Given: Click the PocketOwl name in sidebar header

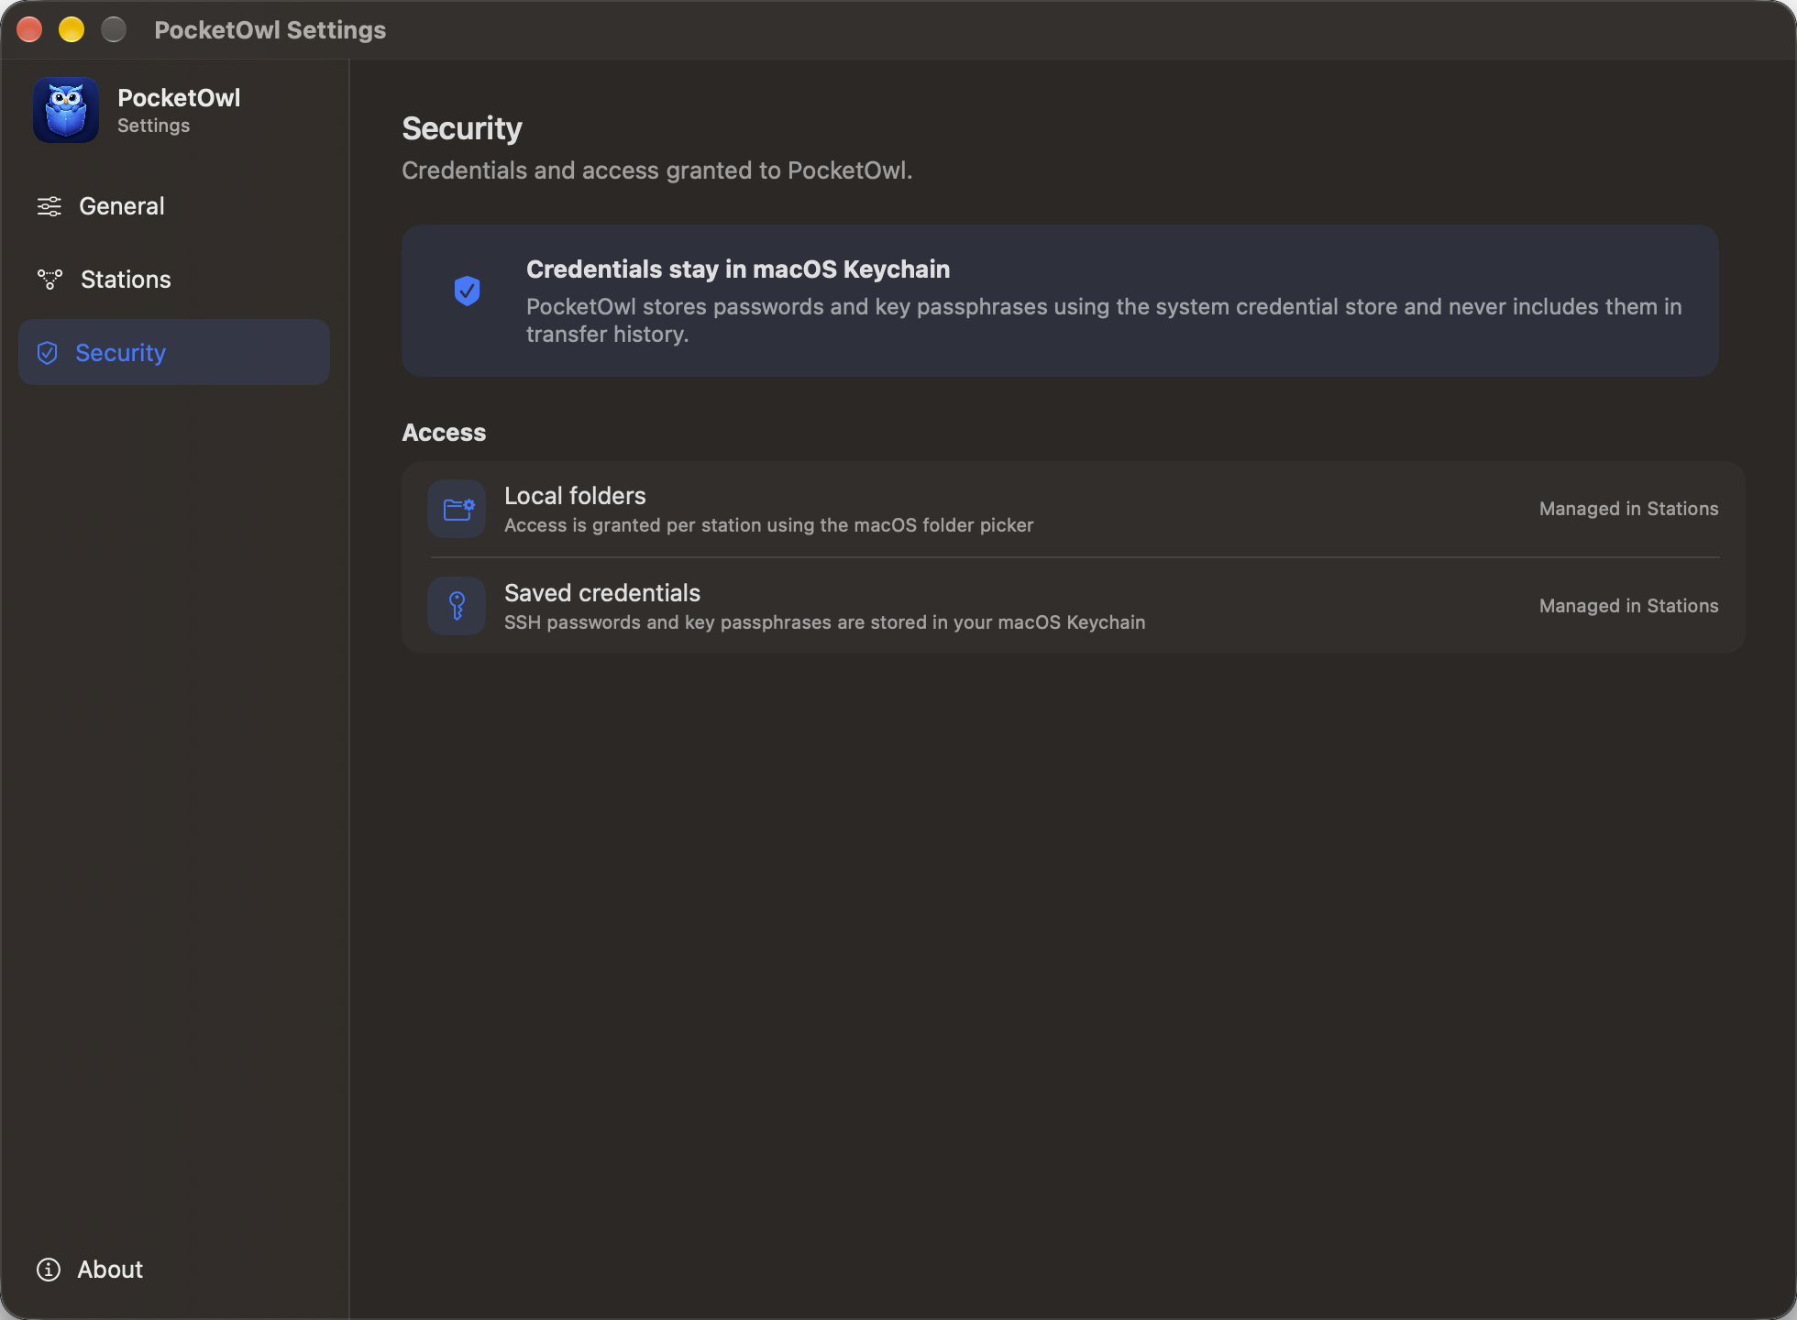Looking at the screenshot, I should pos(179,98).
